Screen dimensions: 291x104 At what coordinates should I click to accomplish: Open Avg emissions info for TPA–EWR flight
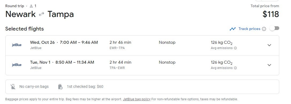click(235, 68)
